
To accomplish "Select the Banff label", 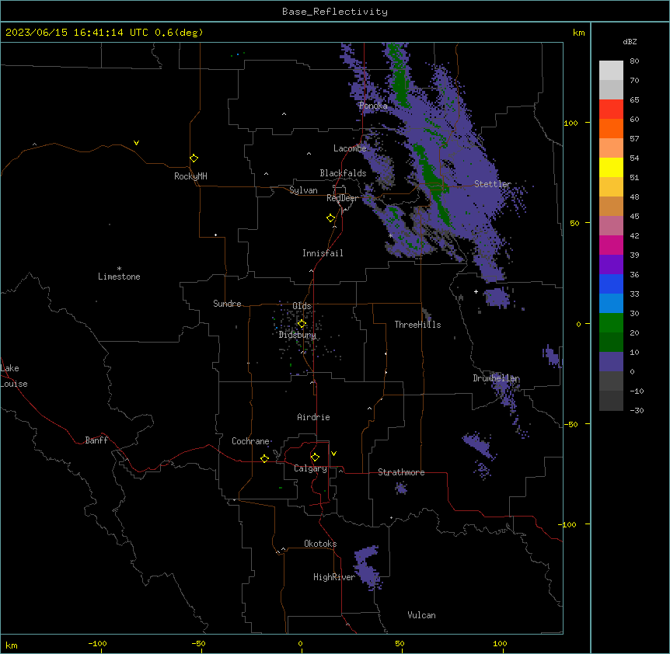I will (96, 440).
